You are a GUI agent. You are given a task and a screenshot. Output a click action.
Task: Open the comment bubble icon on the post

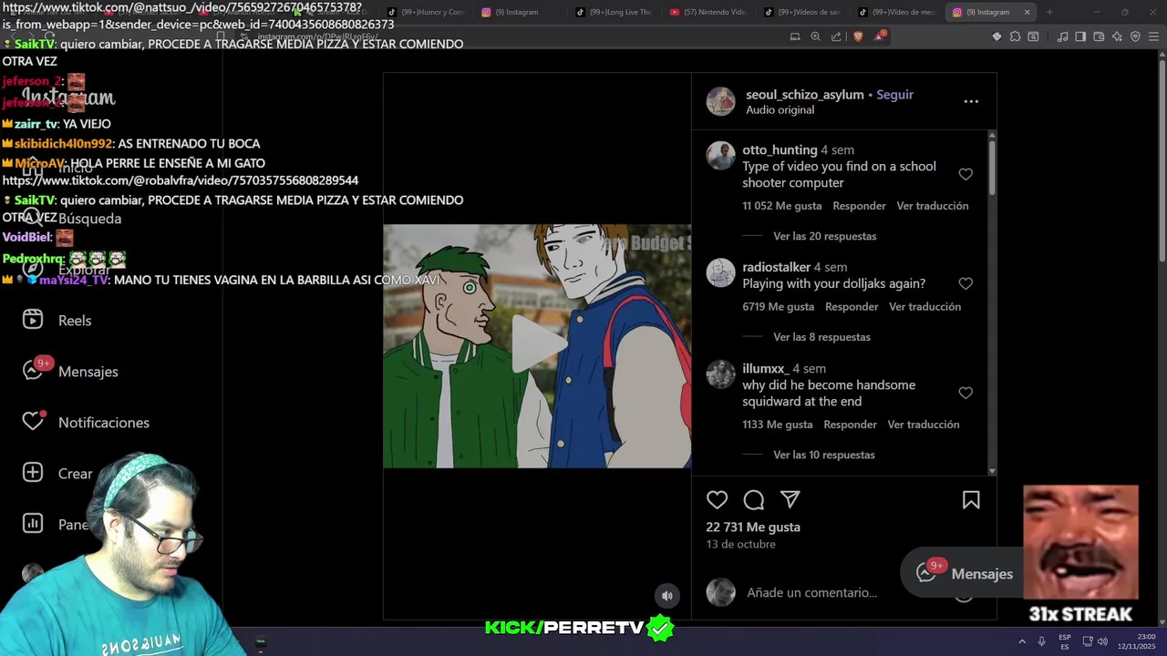(x=753, y=499)
